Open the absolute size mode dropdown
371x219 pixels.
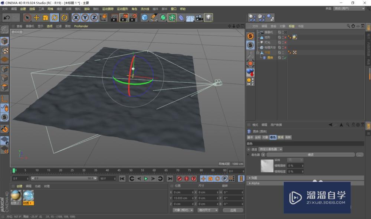coord(208,210)
